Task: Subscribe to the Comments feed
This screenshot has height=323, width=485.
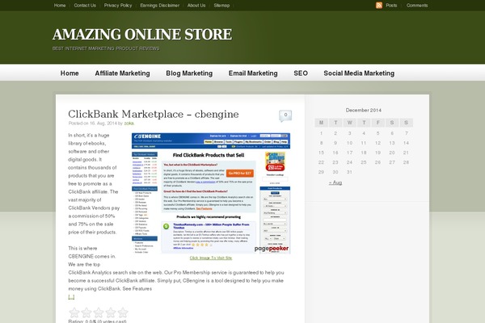Action: click(417, 6)
